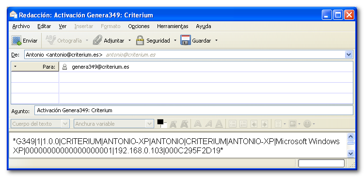
Task: Click the message body scroll down arrow
Action: tap(350, 153)
